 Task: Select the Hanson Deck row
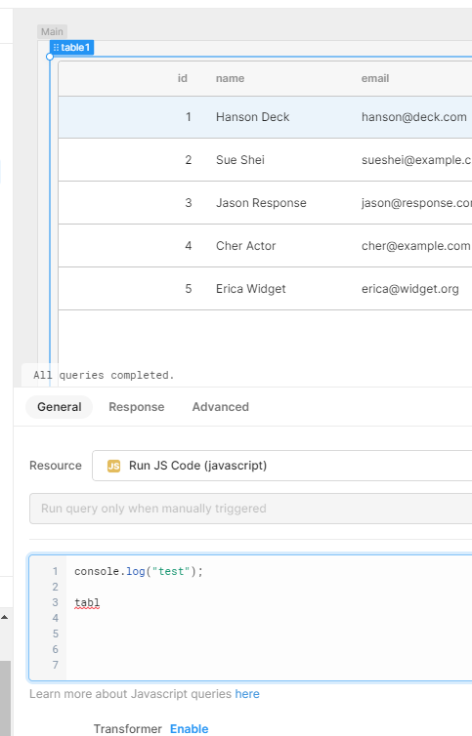point(265,117)
